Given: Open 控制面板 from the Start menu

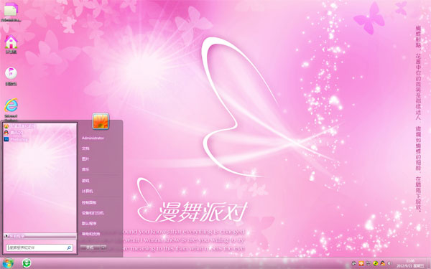Looking at the screenshot, I should [89, 202].
